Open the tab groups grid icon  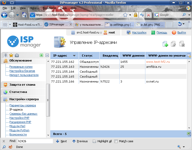(5, 24)
